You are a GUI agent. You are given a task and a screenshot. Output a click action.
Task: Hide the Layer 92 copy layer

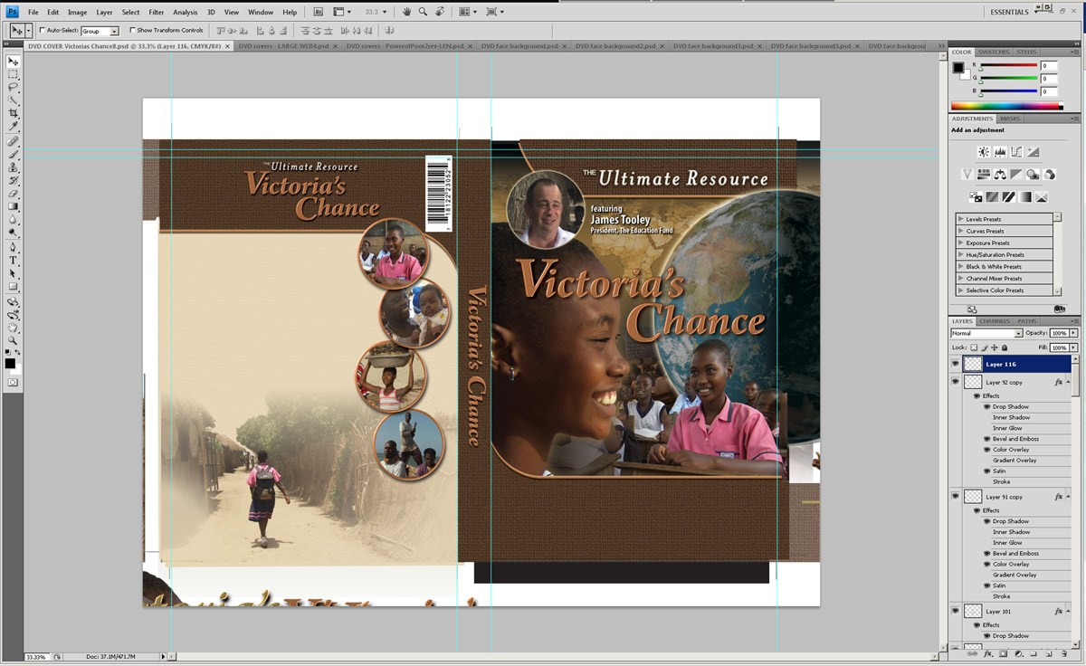(955, 382)
